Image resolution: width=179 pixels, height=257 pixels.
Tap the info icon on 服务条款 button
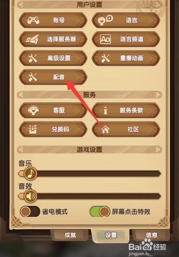[x=106, y=110]
